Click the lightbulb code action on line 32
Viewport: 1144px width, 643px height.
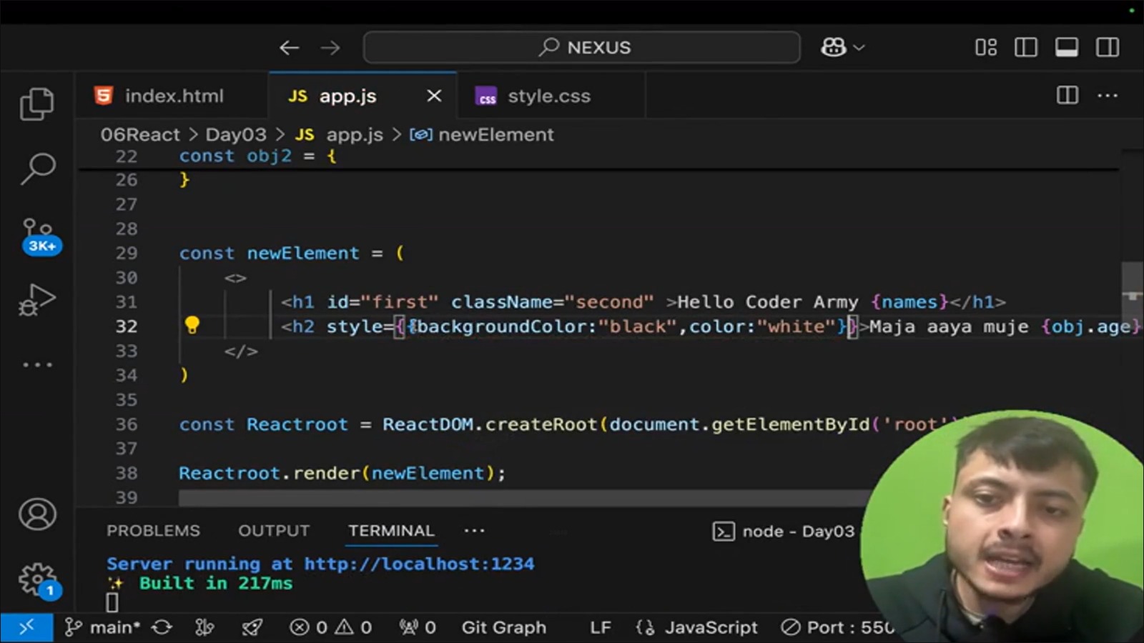192,326
